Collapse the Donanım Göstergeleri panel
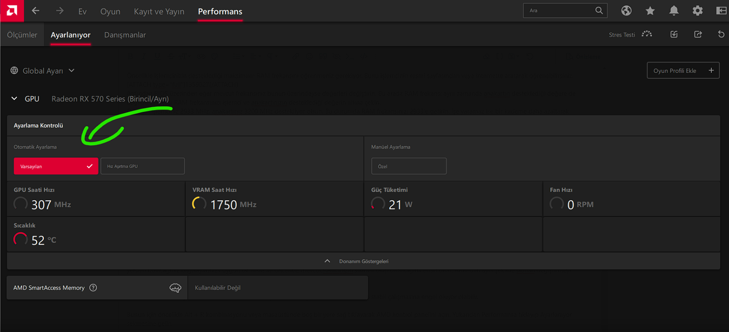729x332 pixels. [363, 261]
